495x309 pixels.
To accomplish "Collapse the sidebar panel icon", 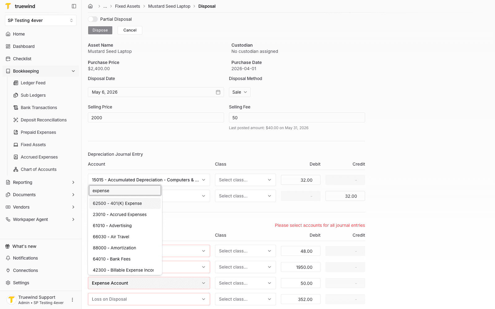I will [x=74, y=6].
